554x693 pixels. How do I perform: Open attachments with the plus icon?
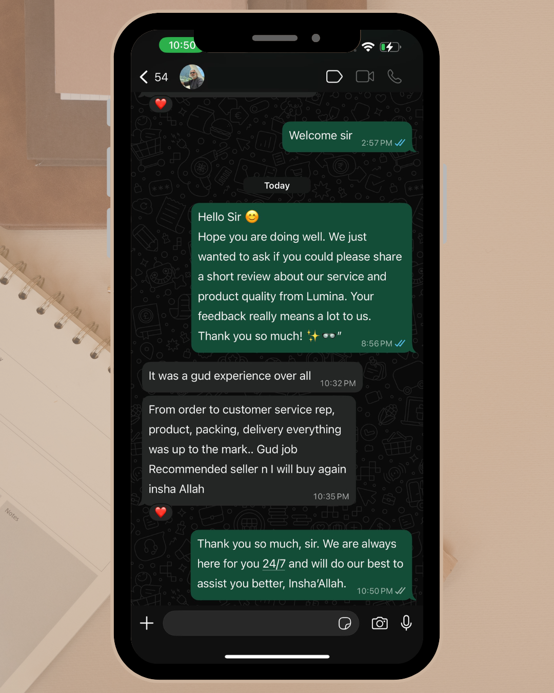[x=147, y=623]
